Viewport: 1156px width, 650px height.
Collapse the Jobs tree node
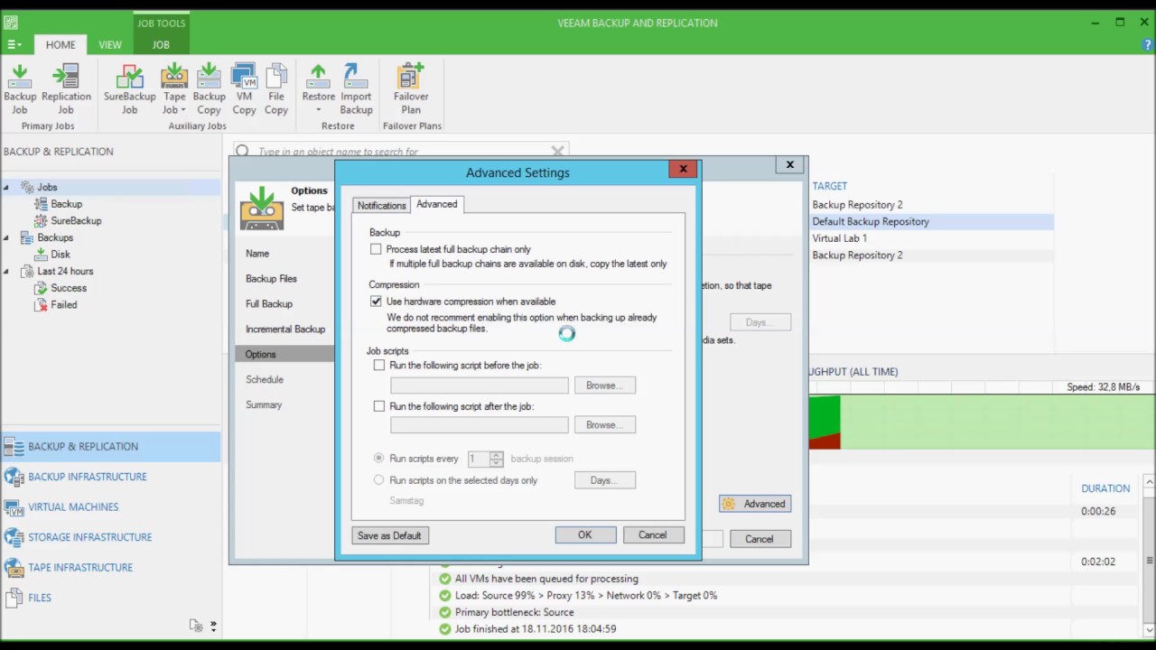[6, 188]
